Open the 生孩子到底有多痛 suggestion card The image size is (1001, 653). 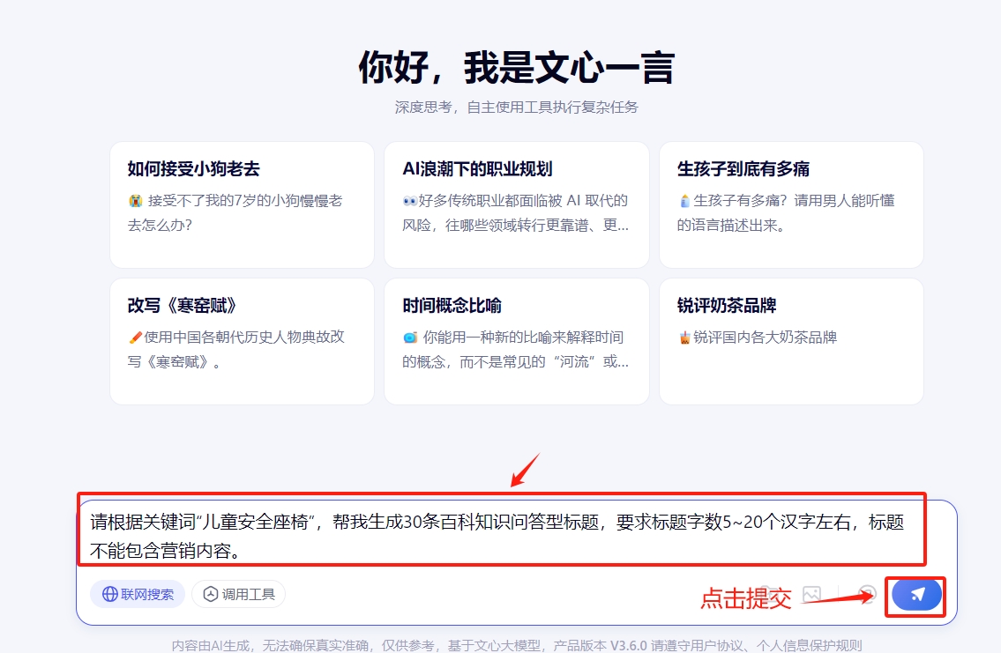(x=792, y=204)
